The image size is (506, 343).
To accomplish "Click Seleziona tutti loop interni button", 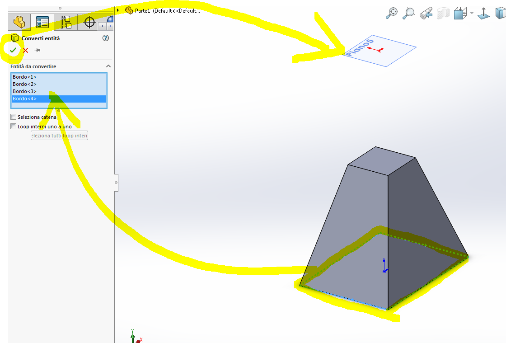I will point(59,136).
